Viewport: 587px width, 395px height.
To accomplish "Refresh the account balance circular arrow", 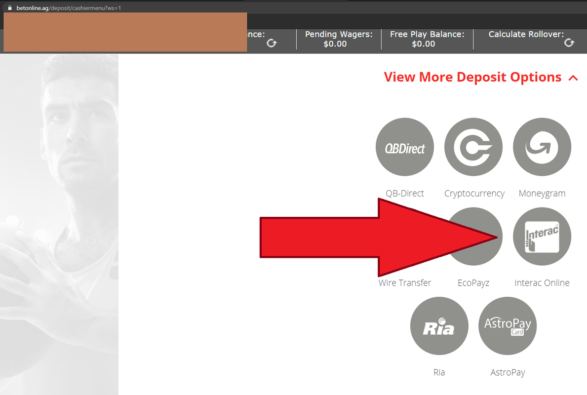I will click(x=272, y=43).
